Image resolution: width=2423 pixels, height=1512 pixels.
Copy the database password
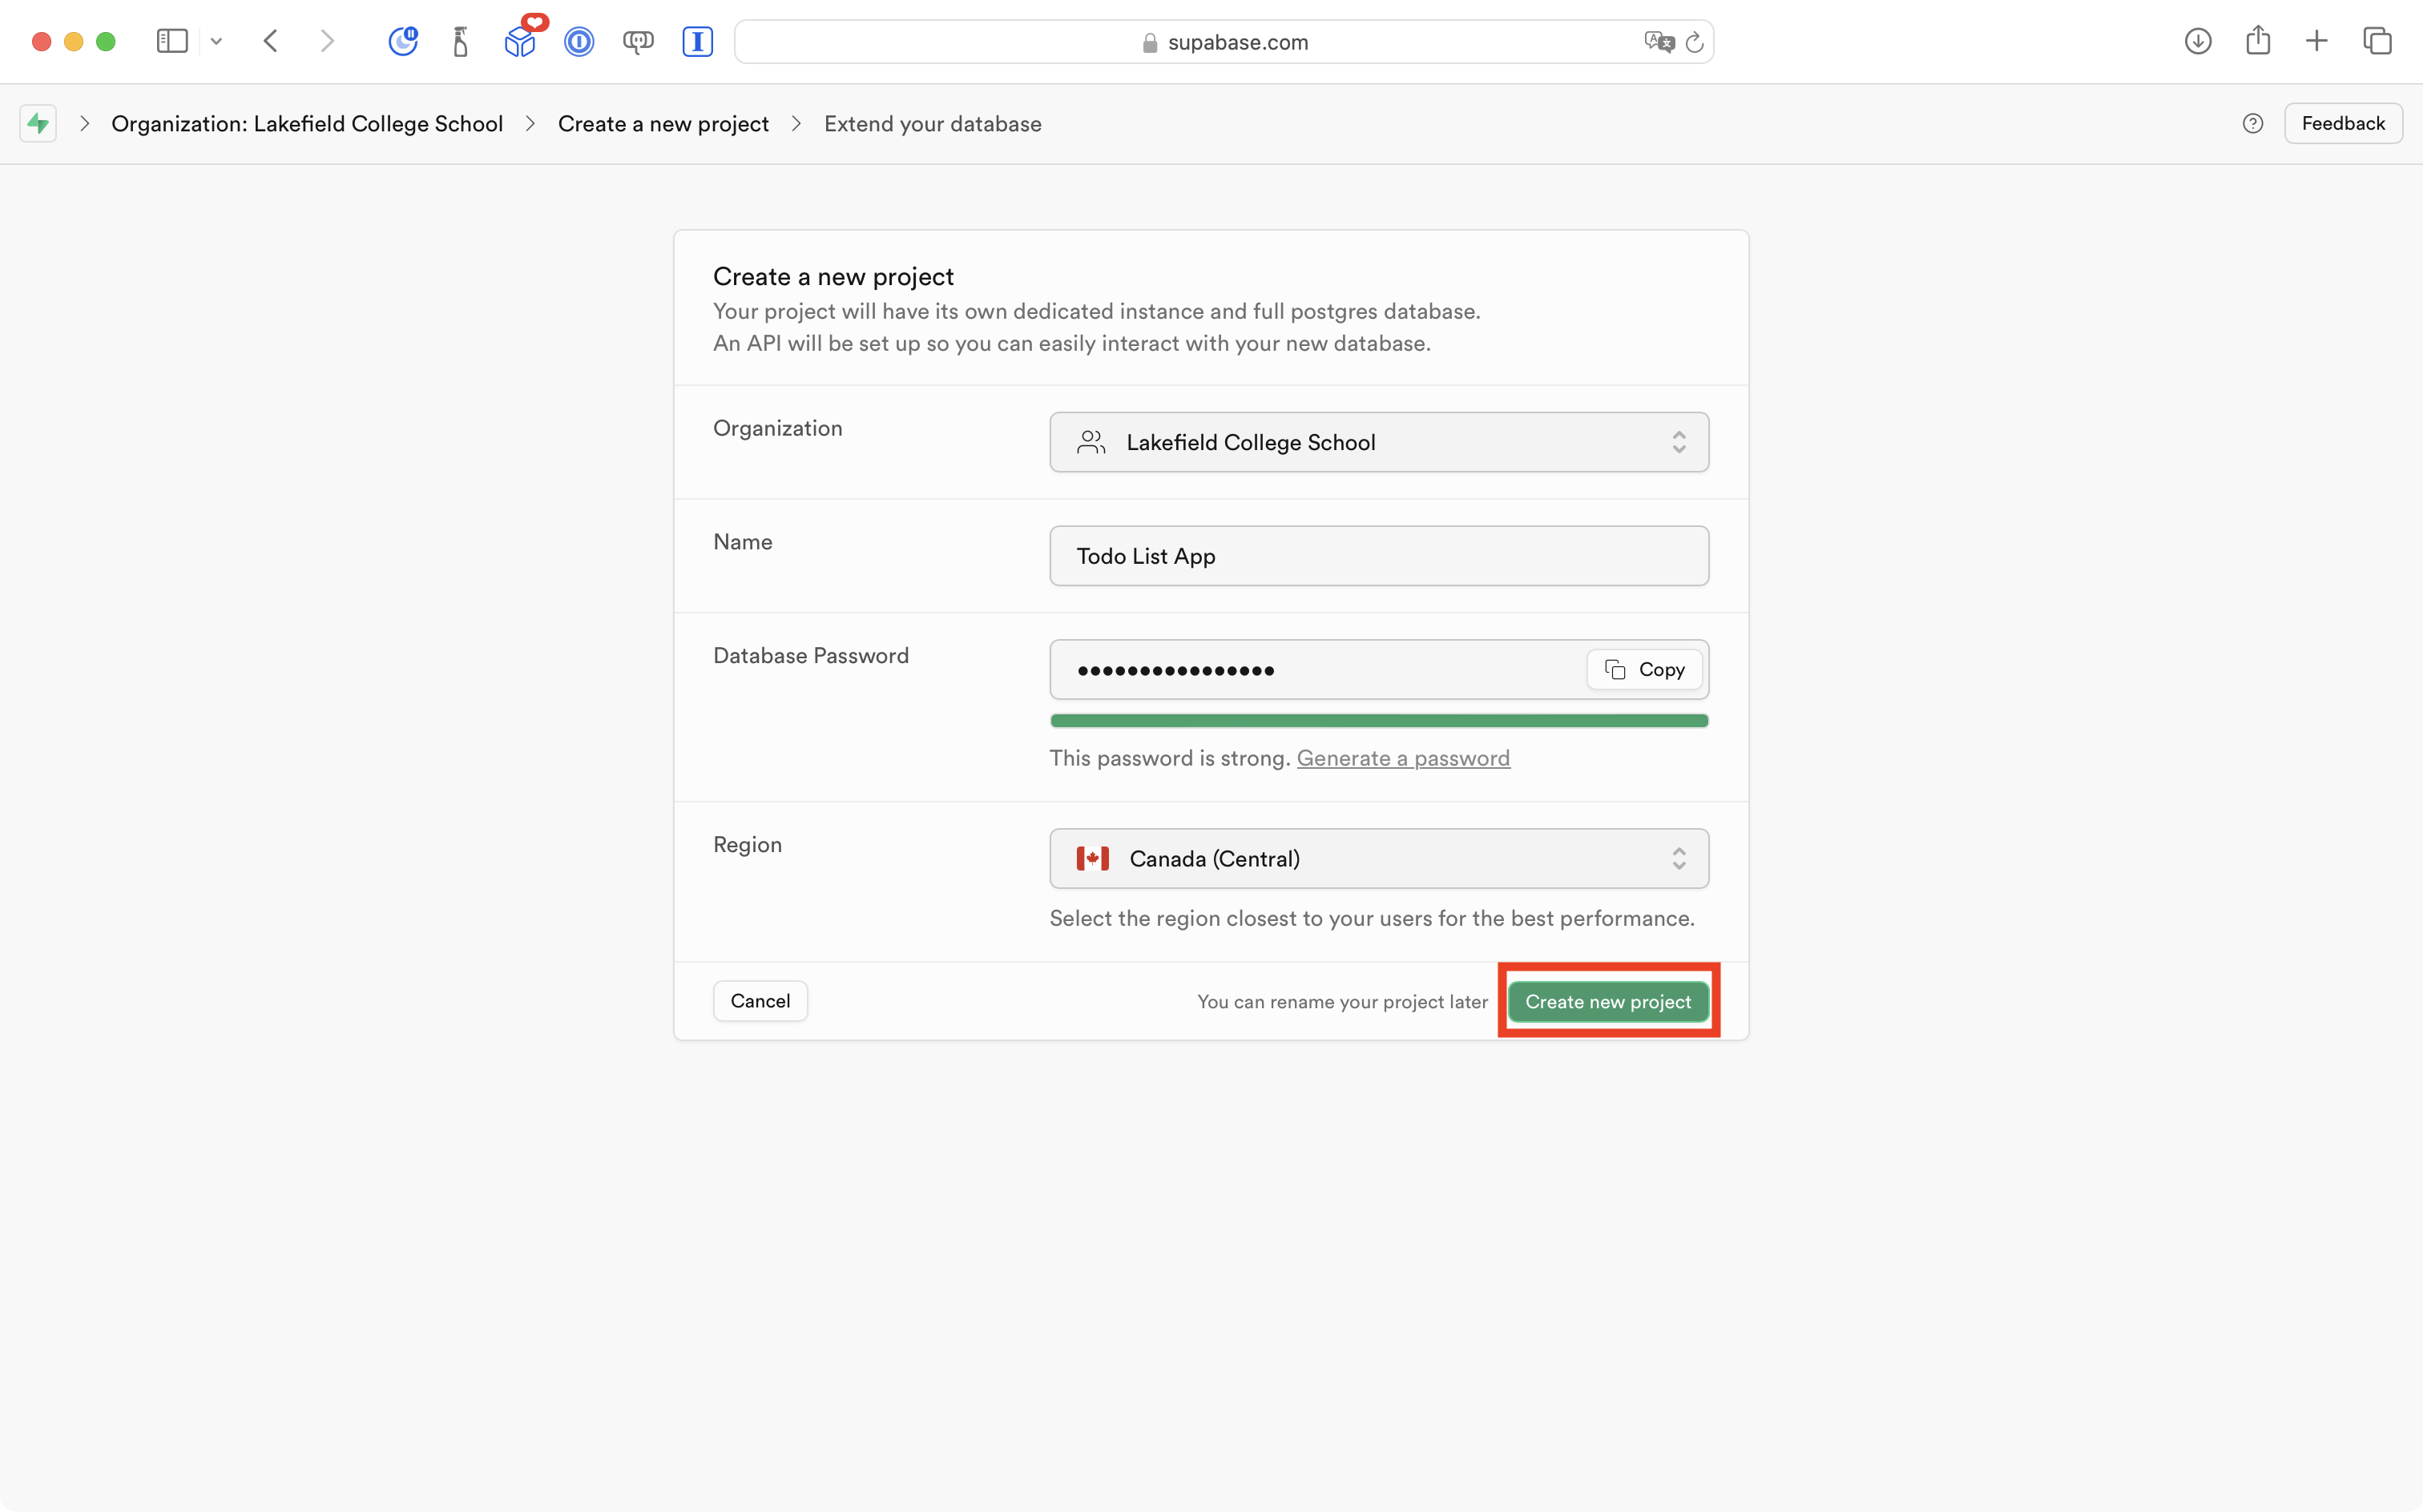(x=1645, y=669)
